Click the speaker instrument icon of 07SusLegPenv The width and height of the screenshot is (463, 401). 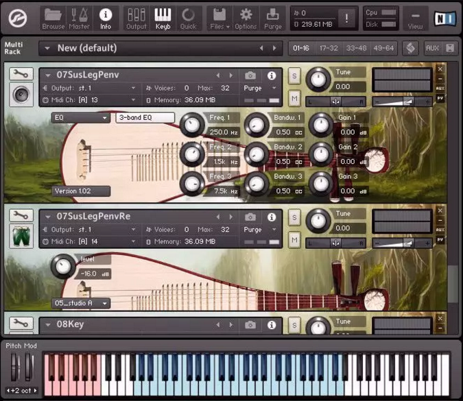pyautogui.click(x=21, y=95)
